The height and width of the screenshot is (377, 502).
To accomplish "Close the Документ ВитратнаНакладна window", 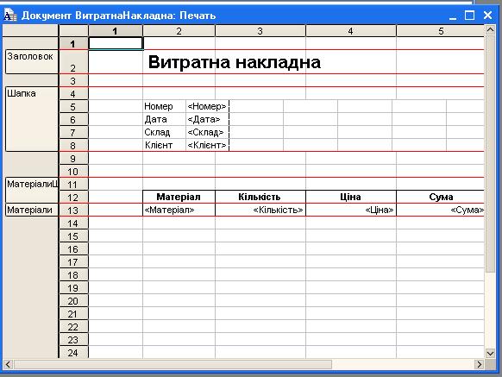I will pyautogui.click(x=487, y=15).
